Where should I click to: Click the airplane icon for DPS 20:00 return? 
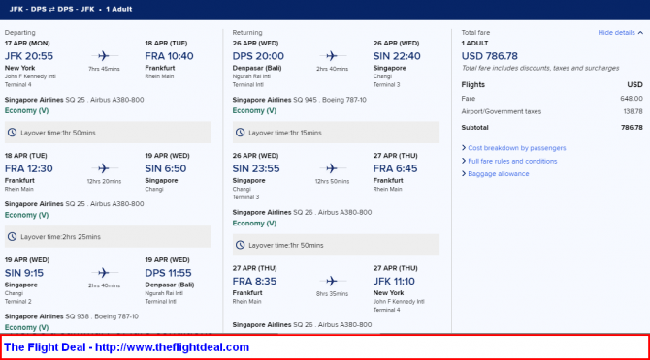click(332, 56)
